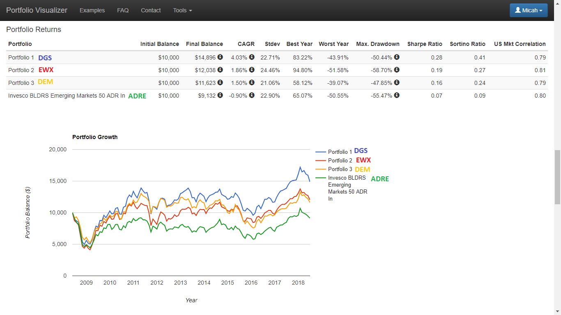Click Invesco BLDRS Emerging Markets row label
561x315 pixels.
(67, 96)
